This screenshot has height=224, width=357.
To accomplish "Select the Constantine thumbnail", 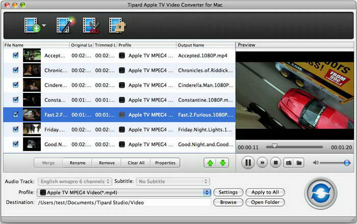I will pyautogui.click(x=32, y=100).
